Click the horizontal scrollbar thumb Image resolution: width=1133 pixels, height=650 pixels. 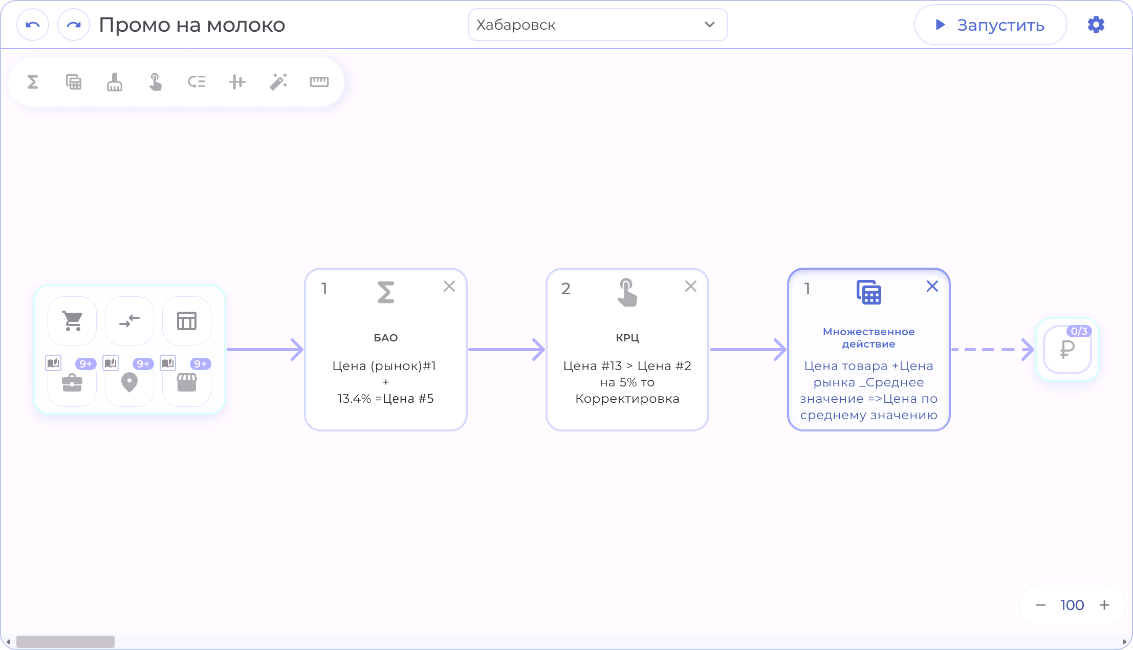tap(66, 642)
